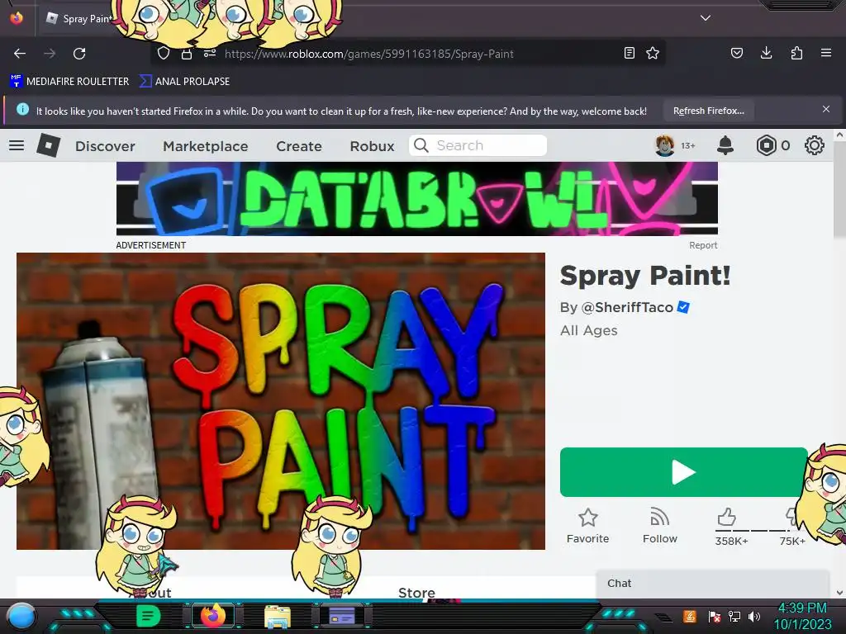Image resolution: width=846 pixels, height=634 pixels.
Task: Open the Roblox hamburger side menu
Action: click(x=17, y=145)
